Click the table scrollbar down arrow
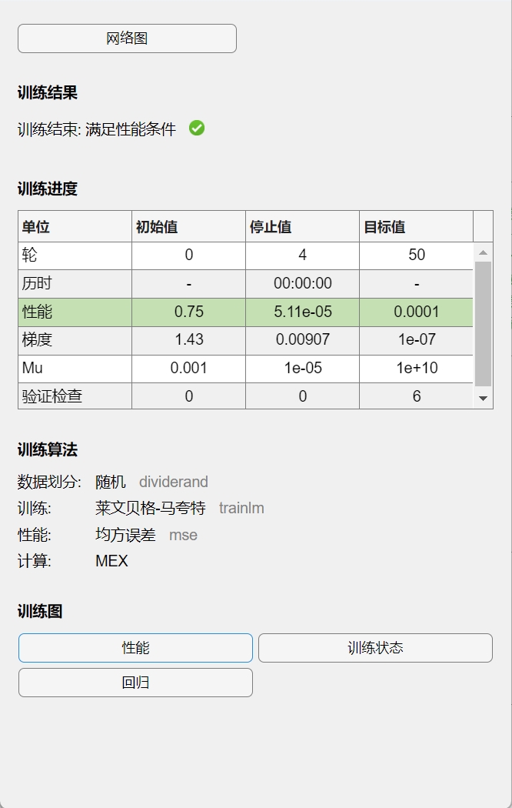The width and height of the screenshot is (512, 808). [483, 398]
